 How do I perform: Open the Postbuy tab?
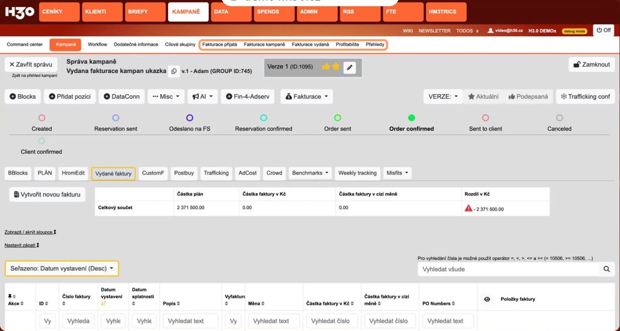tap(184, 173)
